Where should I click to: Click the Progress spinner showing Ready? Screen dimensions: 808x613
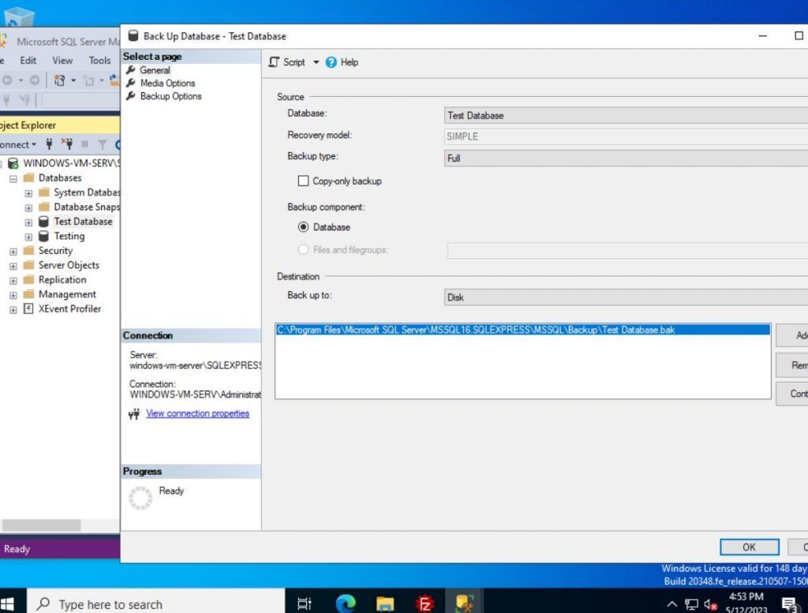(x=140, y=497)
